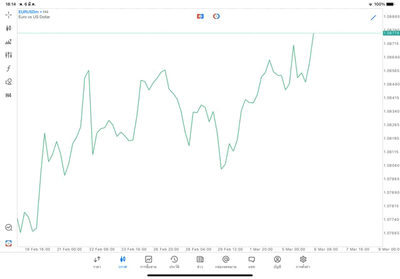400x279 pixels.
Task: Open indicators list (f icon)
Action: (8, 69)
